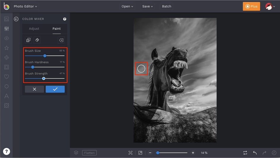Zoom in with the plus button
280x158 pixels.
[193, 153]
